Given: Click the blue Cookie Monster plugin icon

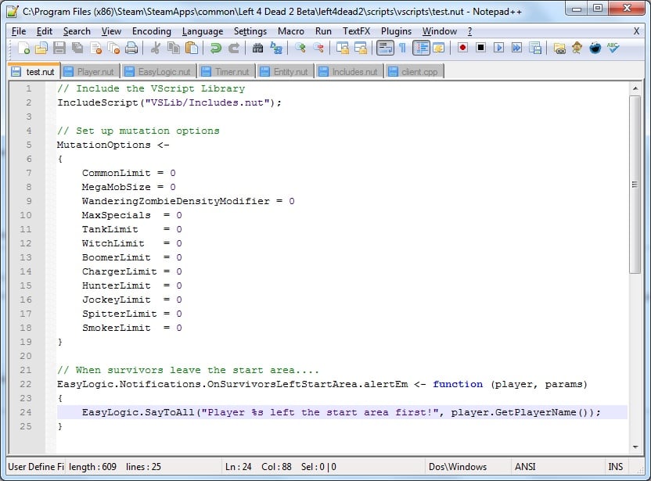Looking at the screenshot, I should tap(595, 48).
